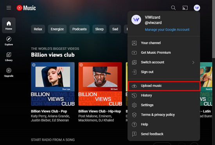Select the Relax mood chip
This screenshot has width=215, height=145.
tap(38, 29)
